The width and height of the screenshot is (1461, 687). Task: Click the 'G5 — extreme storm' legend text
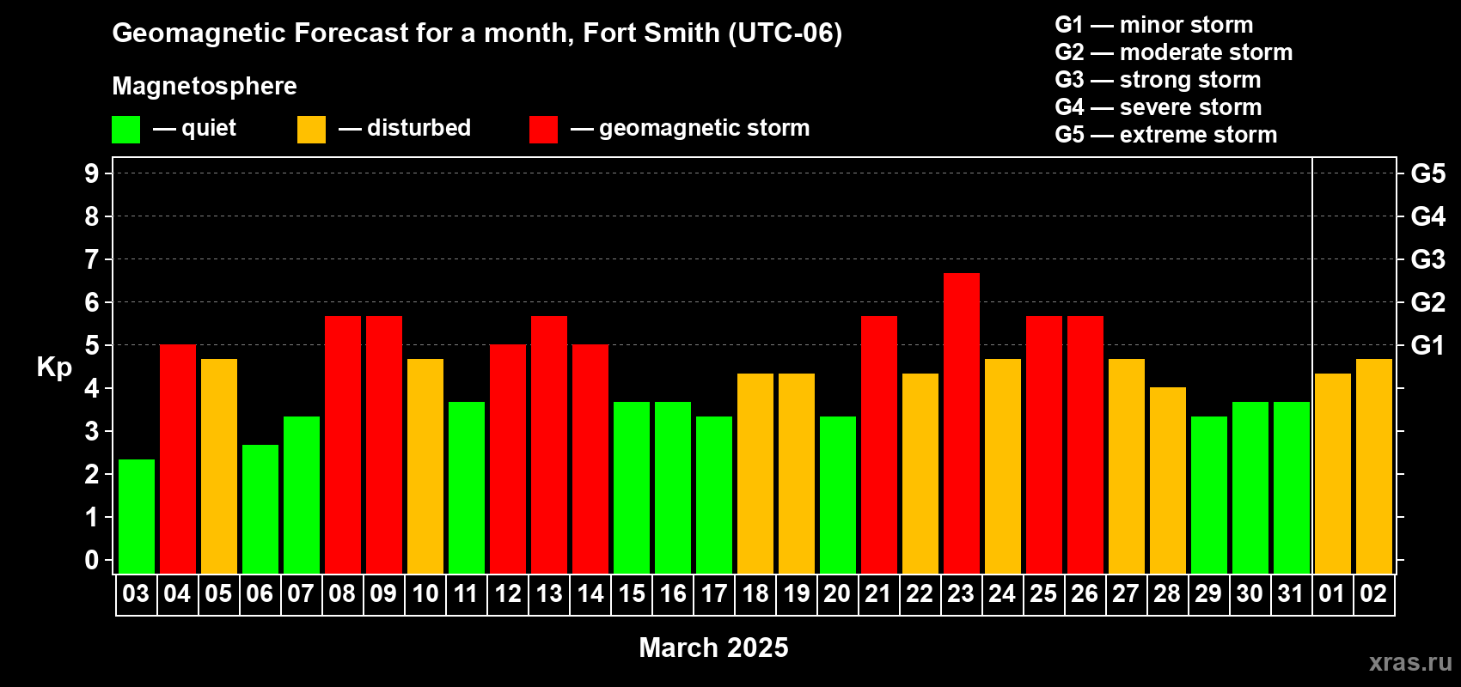click(1166, 135)
